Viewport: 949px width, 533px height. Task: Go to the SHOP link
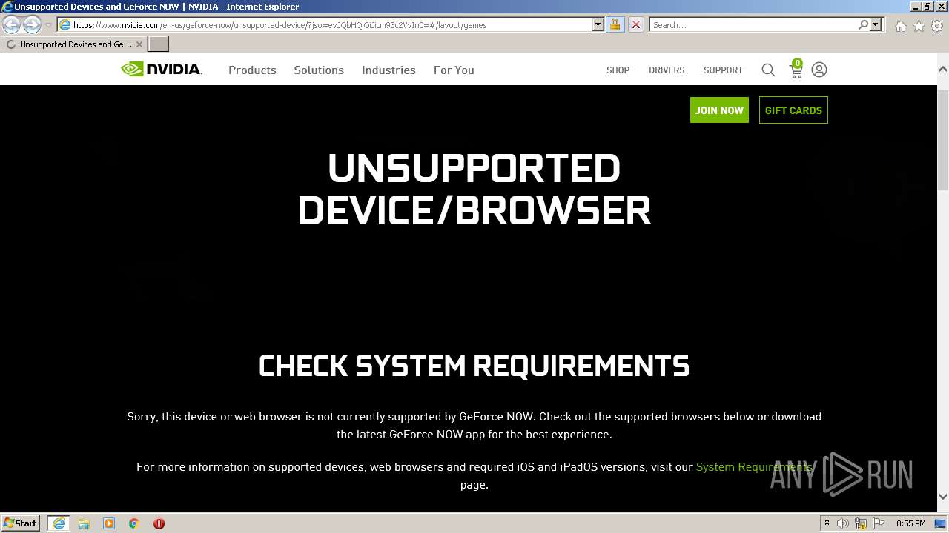(x=618, y=70)
